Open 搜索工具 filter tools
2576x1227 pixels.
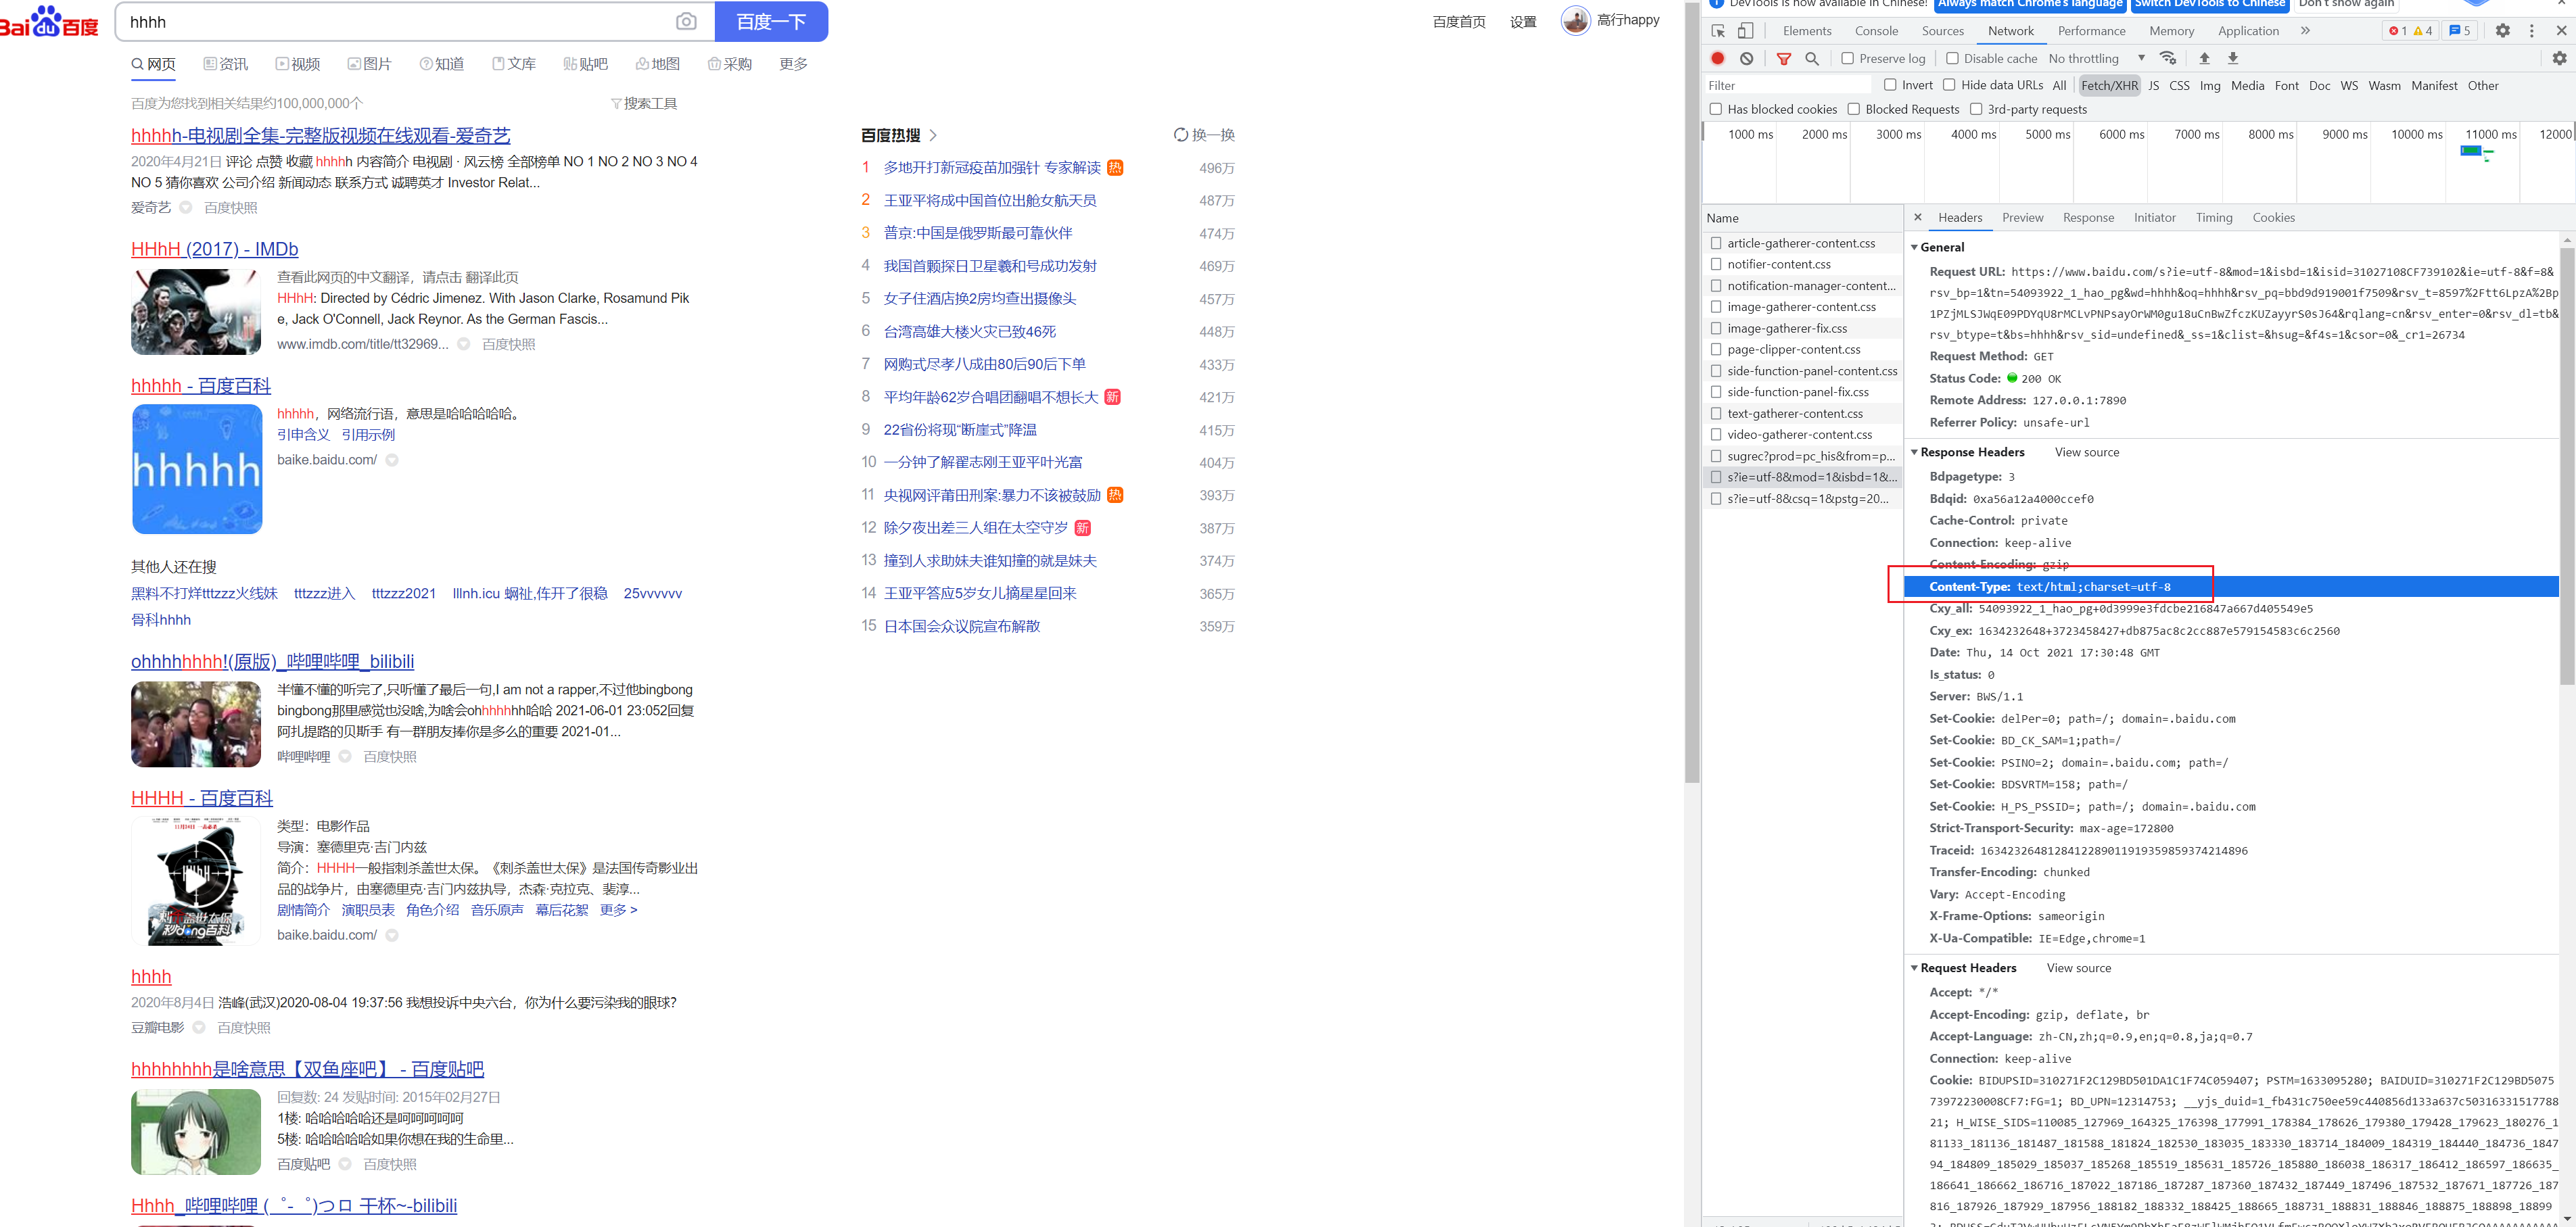coord(643,103)
